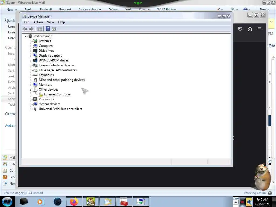Toggle the show/hide action pane toolbar icon
276x207 pixels.
click(54, 29)
